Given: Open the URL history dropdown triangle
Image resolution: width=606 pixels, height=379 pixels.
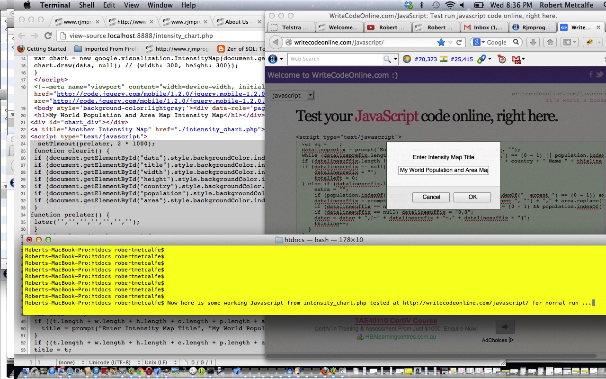Looking at the screenshot, I should click(450, 42).
